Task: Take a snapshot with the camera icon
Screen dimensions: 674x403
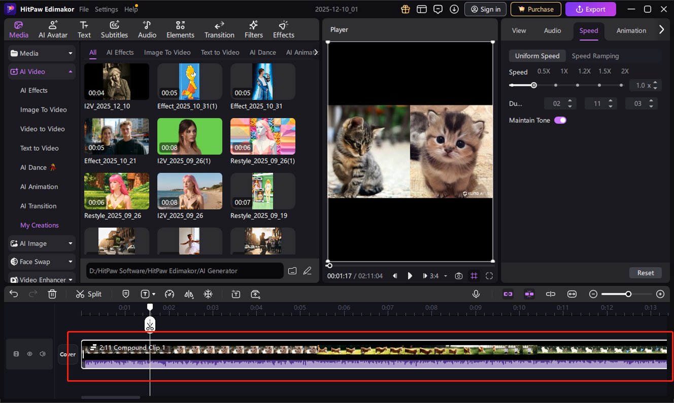Action: pos(459,276)
